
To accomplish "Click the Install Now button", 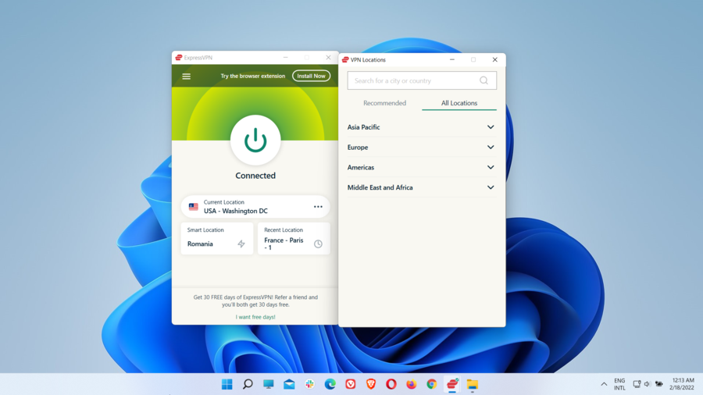I will 311,77.
